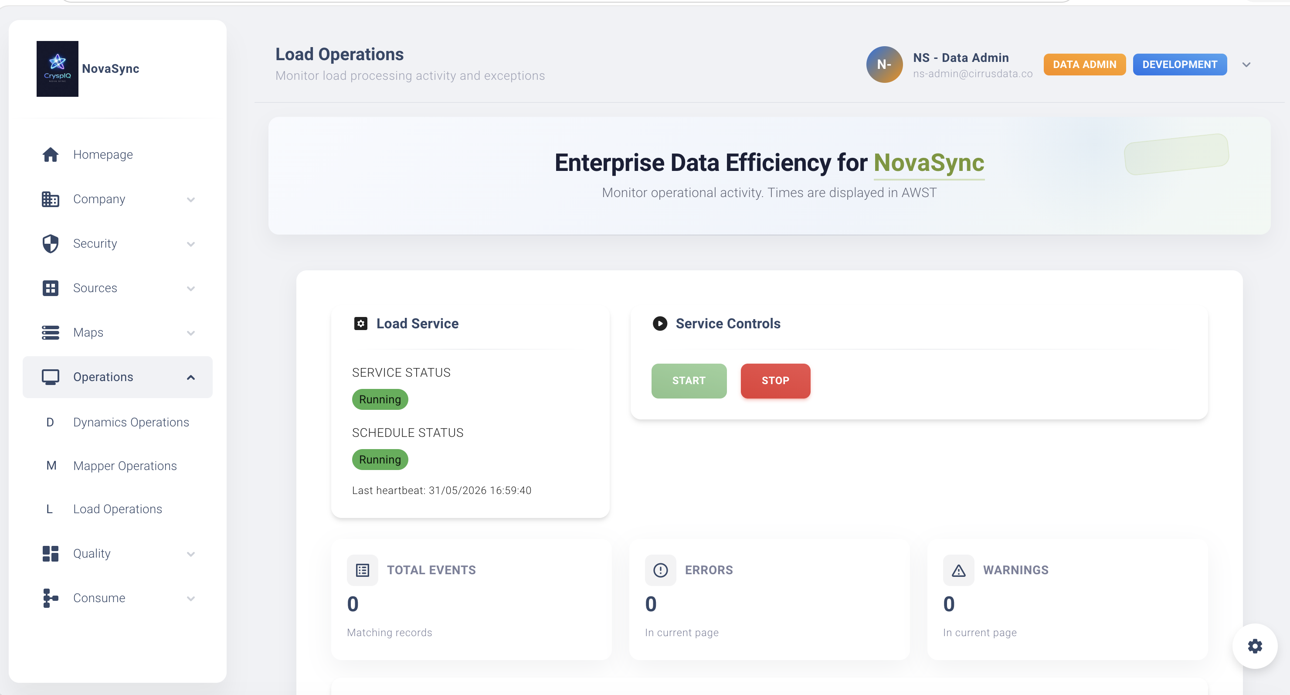Open the user account dropdown arrow
This screenshot has height=695, width=1290.
(x=1246, y=65)
